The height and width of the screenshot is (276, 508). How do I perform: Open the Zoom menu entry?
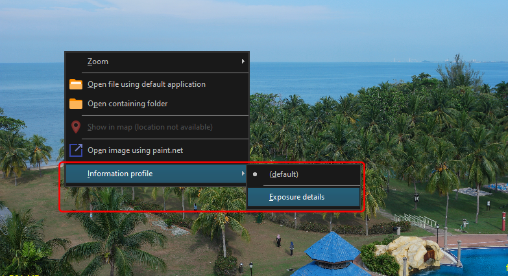[98, 62]
